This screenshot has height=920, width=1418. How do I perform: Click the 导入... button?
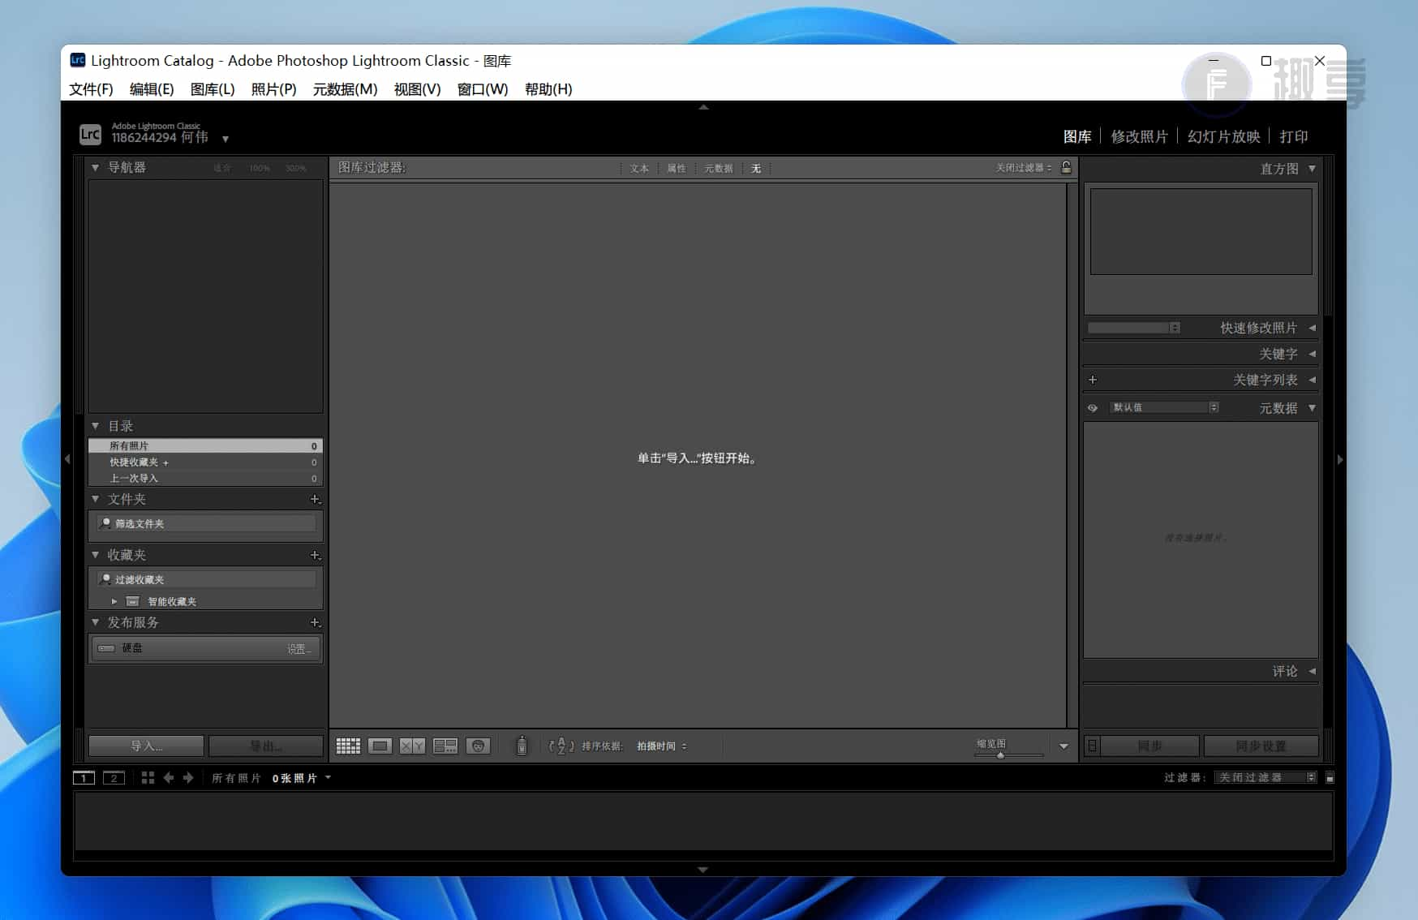pyautogui.click(x=146, y=746)
